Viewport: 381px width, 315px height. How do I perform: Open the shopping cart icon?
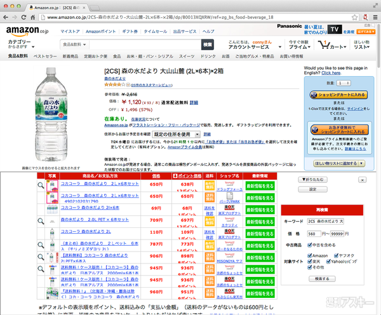pos(324,44)
